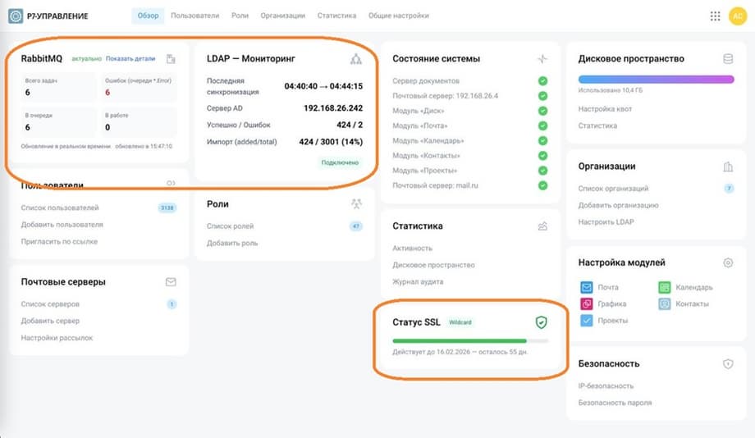Click the Показать детали link

point(130,59)
